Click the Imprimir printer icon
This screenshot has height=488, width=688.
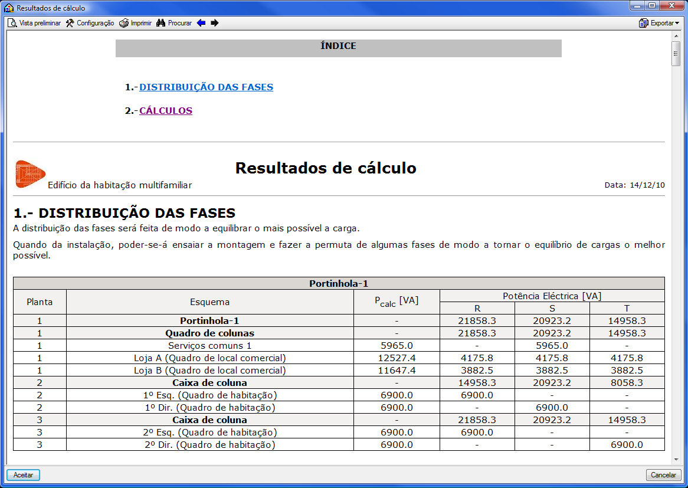[124, 23]
